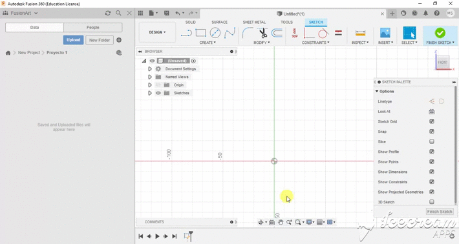Click the Look At icon in Sketch Palette

[x=431, y=111]
